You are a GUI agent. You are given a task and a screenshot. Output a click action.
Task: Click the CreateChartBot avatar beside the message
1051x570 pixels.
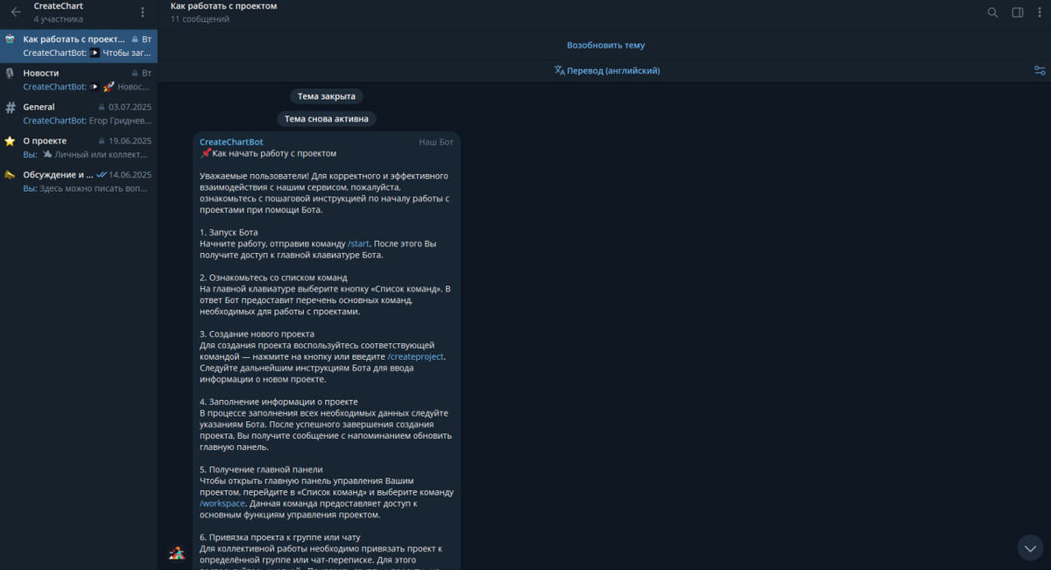point(178,553)
